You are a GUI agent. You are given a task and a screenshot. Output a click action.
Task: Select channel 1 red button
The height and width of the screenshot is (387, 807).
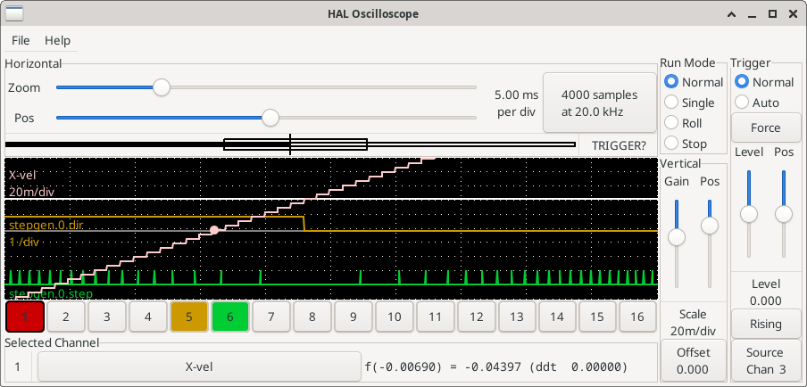tap(26, 317)
